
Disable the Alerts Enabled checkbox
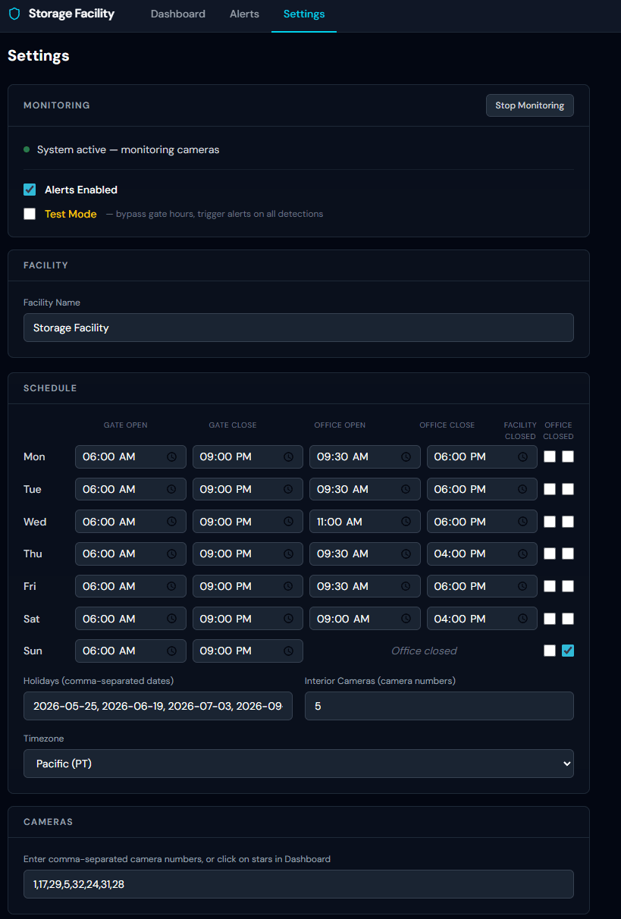point(29,190)
